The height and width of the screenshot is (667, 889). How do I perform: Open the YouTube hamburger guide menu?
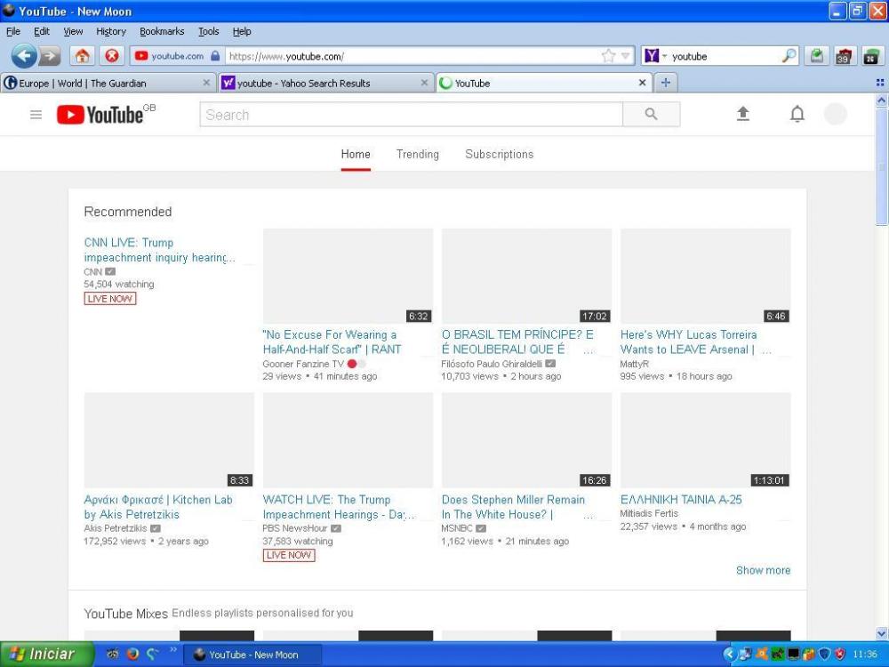(x=36, y=115)
